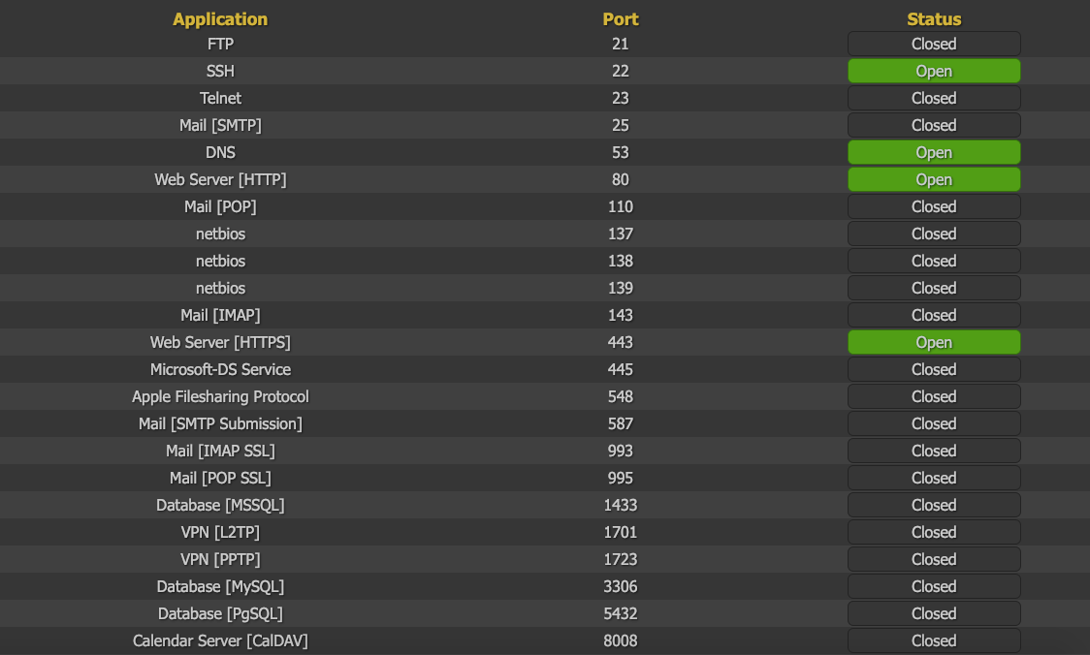Click Closed status for Calendar Server [CalDAV]
The width and height of the screenshot is (1090, 655).
tap(934, 640)
